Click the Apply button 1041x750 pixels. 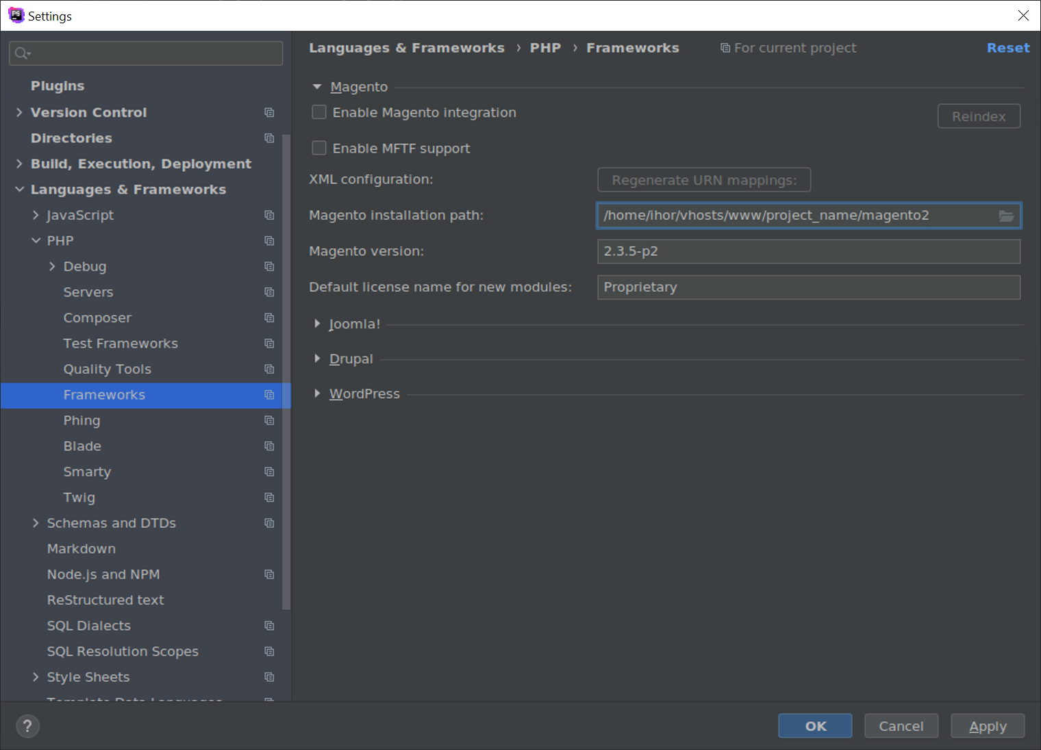pyautogui.click(x=988, y=726)
